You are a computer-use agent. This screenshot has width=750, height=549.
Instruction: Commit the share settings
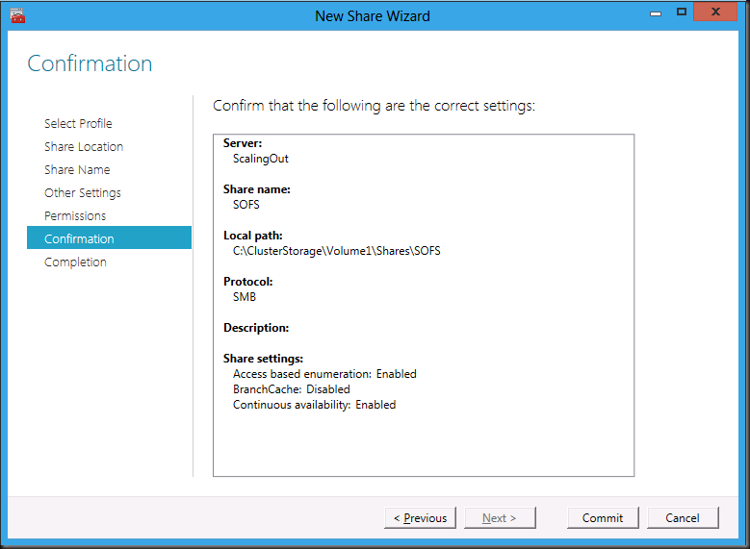603,518
